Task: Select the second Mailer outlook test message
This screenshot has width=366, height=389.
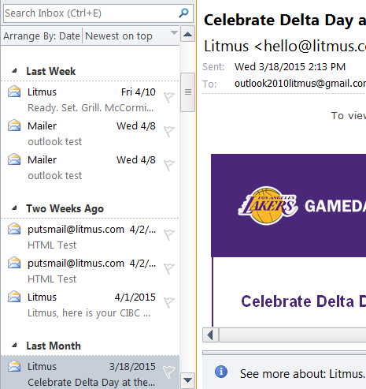Action: tap(91, 167)
